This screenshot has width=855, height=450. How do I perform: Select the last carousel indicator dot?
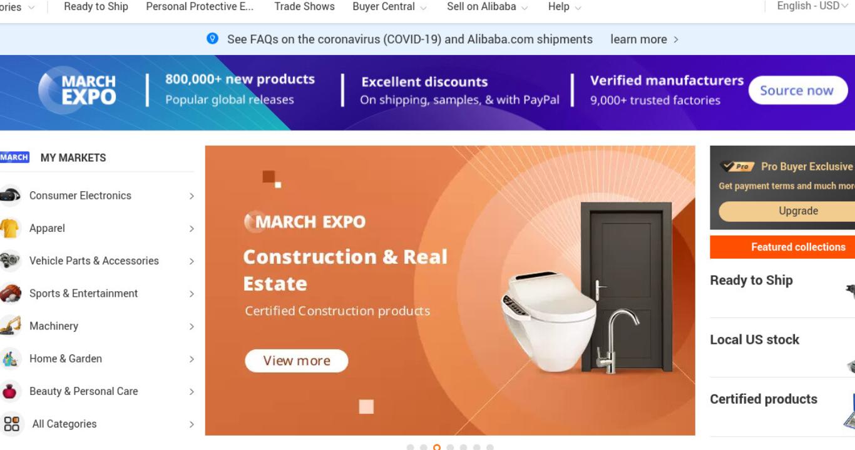pyautogui.click(x=489, y=447)
